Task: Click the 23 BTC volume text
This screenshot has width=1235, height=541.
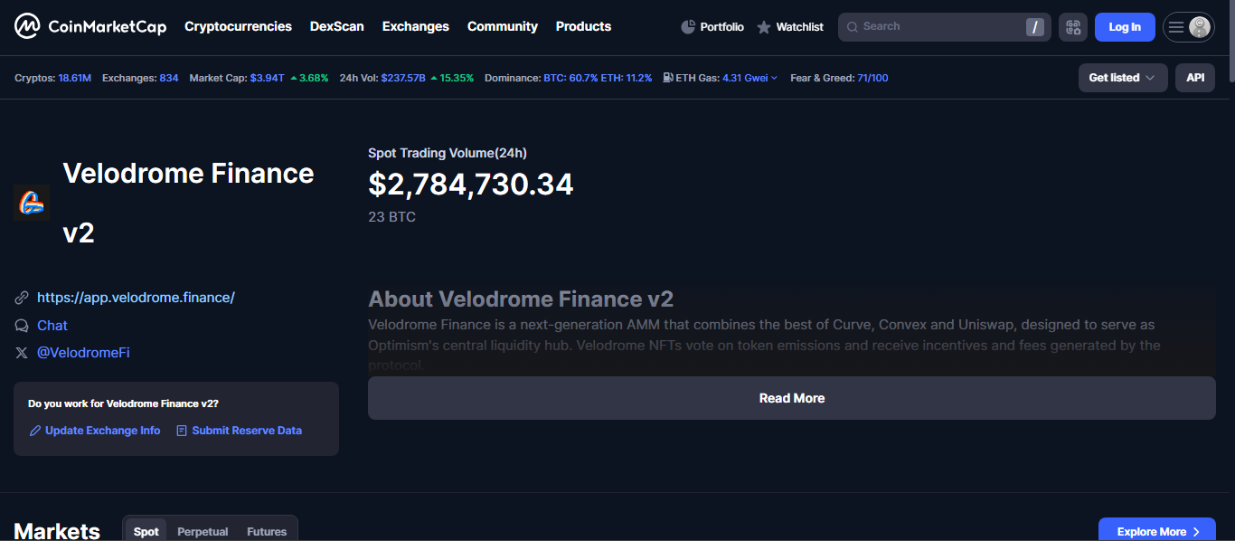Action: pos(392,217)
